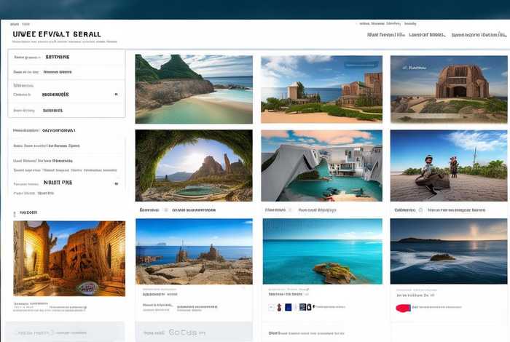Click the red marker below the ocean rock photo
The image size is (510, 342).
click(x=402, y=308)
